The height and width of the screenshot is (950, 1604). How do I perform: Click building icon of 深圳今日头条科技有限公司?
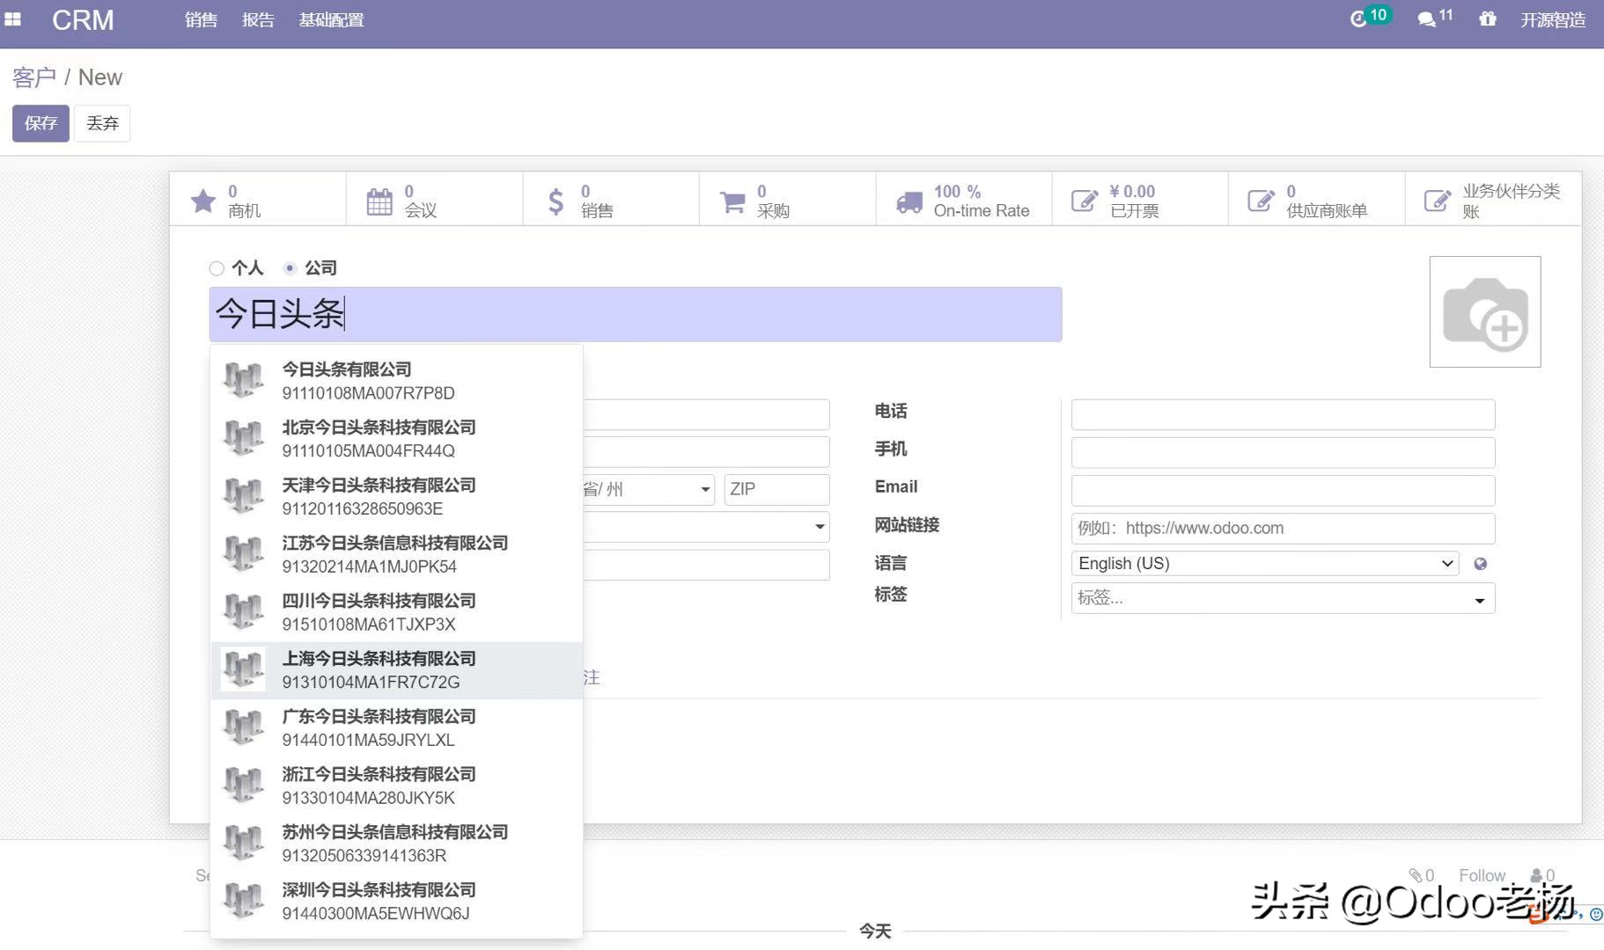(243, 901)
